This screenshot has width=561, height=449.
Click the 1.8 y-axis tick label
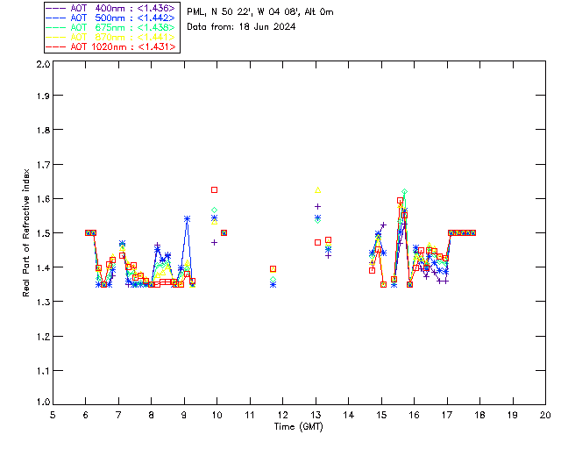[x=43, y=130]
